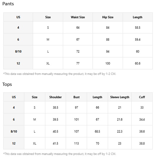Screen dimensions: 154x160
Task: Select the 38.8 cuff value cell
Action: (x=142, y=143)
